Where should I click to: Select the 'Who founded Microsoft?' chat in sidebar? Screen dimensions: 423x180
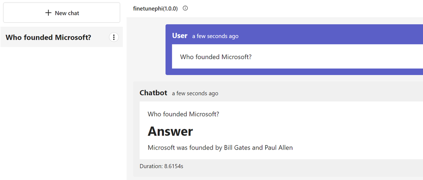(48, 37)
